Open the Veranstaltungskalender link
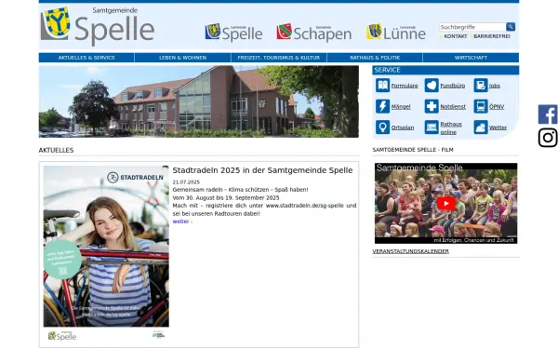558x349 pixels. [x=411, y=251]
